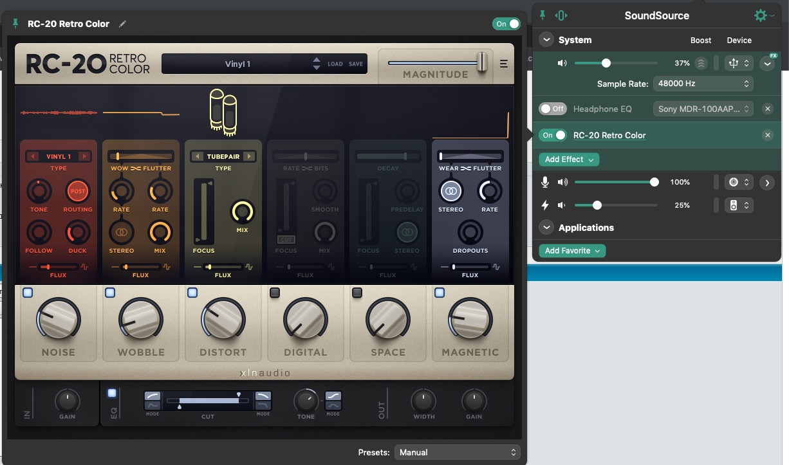Toggle the NOISE module enable checkbox
Viewport: 789px width, 465px height.
pos(27,293)
